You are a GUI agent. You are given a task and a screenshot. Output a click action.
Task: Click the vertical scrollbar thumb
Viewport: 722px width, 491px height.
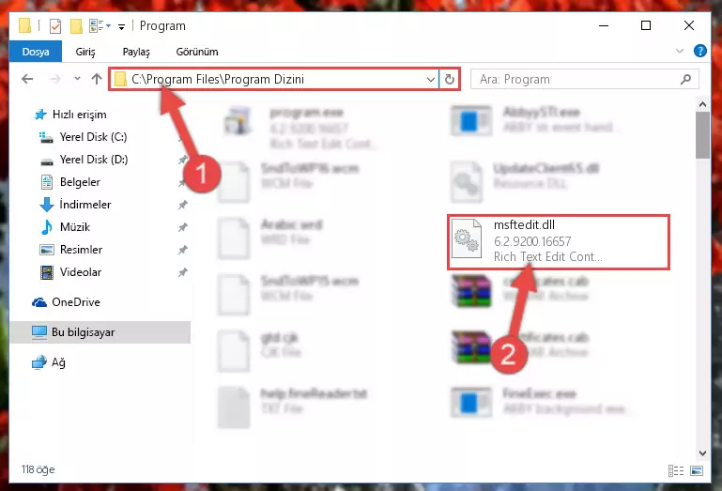coord(702,134)
